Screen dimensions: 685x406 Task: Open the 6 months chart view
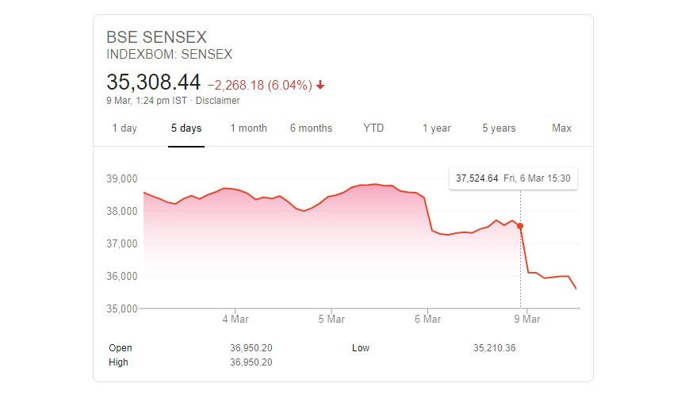tap(311, 128)
